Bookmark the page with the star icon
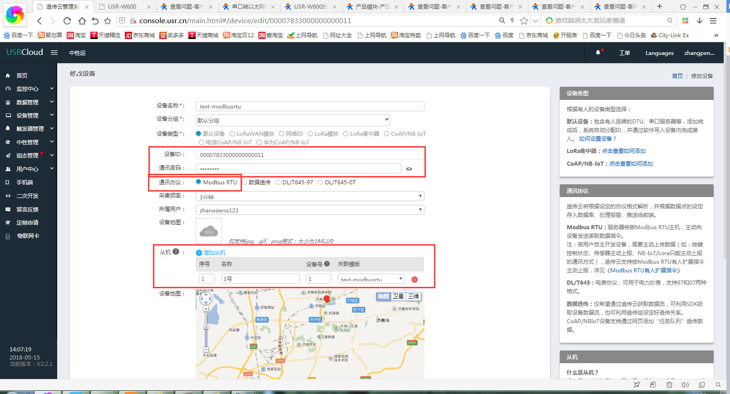This screenshot has width=730, height=394. click(x=108, y=21)
